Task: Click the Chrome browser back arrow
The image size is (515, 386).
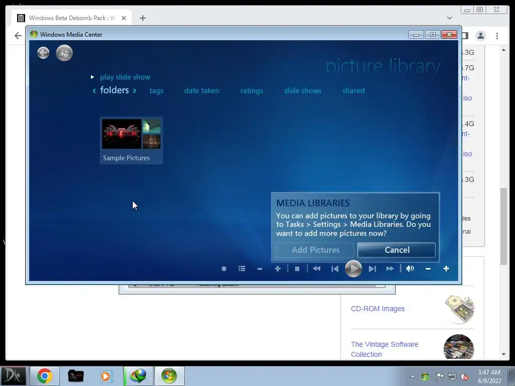Action: pos(18,36)
